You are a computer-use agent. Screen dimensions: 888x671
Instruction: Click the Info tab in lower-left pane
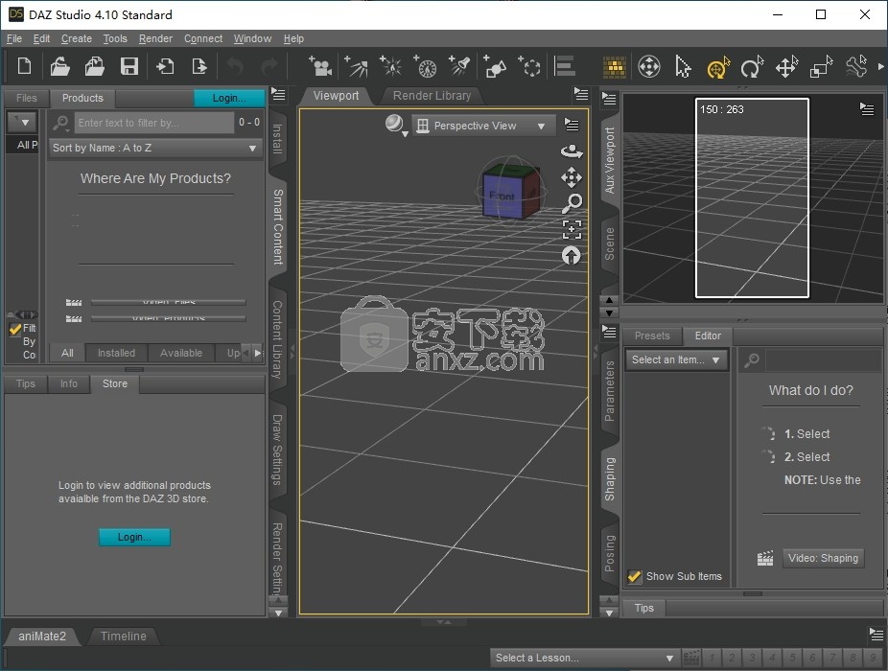click(68, 383)
